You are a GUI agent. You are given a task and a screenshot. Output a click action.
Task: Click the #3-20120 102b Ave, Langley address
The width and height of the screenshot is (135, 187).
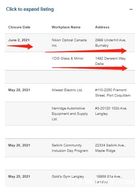coord(111,111)
